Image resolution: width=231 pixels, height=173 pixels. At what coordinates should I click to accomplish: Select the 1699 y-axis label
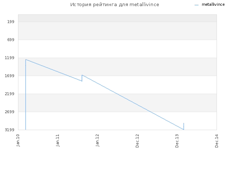click(10, 76)
